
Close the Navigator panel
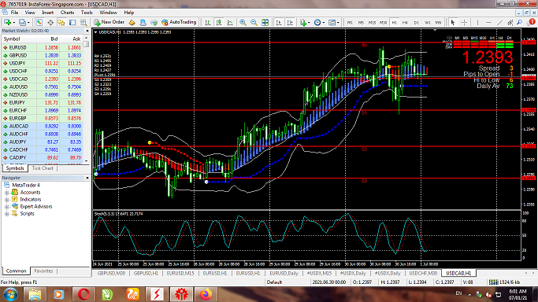87,178
